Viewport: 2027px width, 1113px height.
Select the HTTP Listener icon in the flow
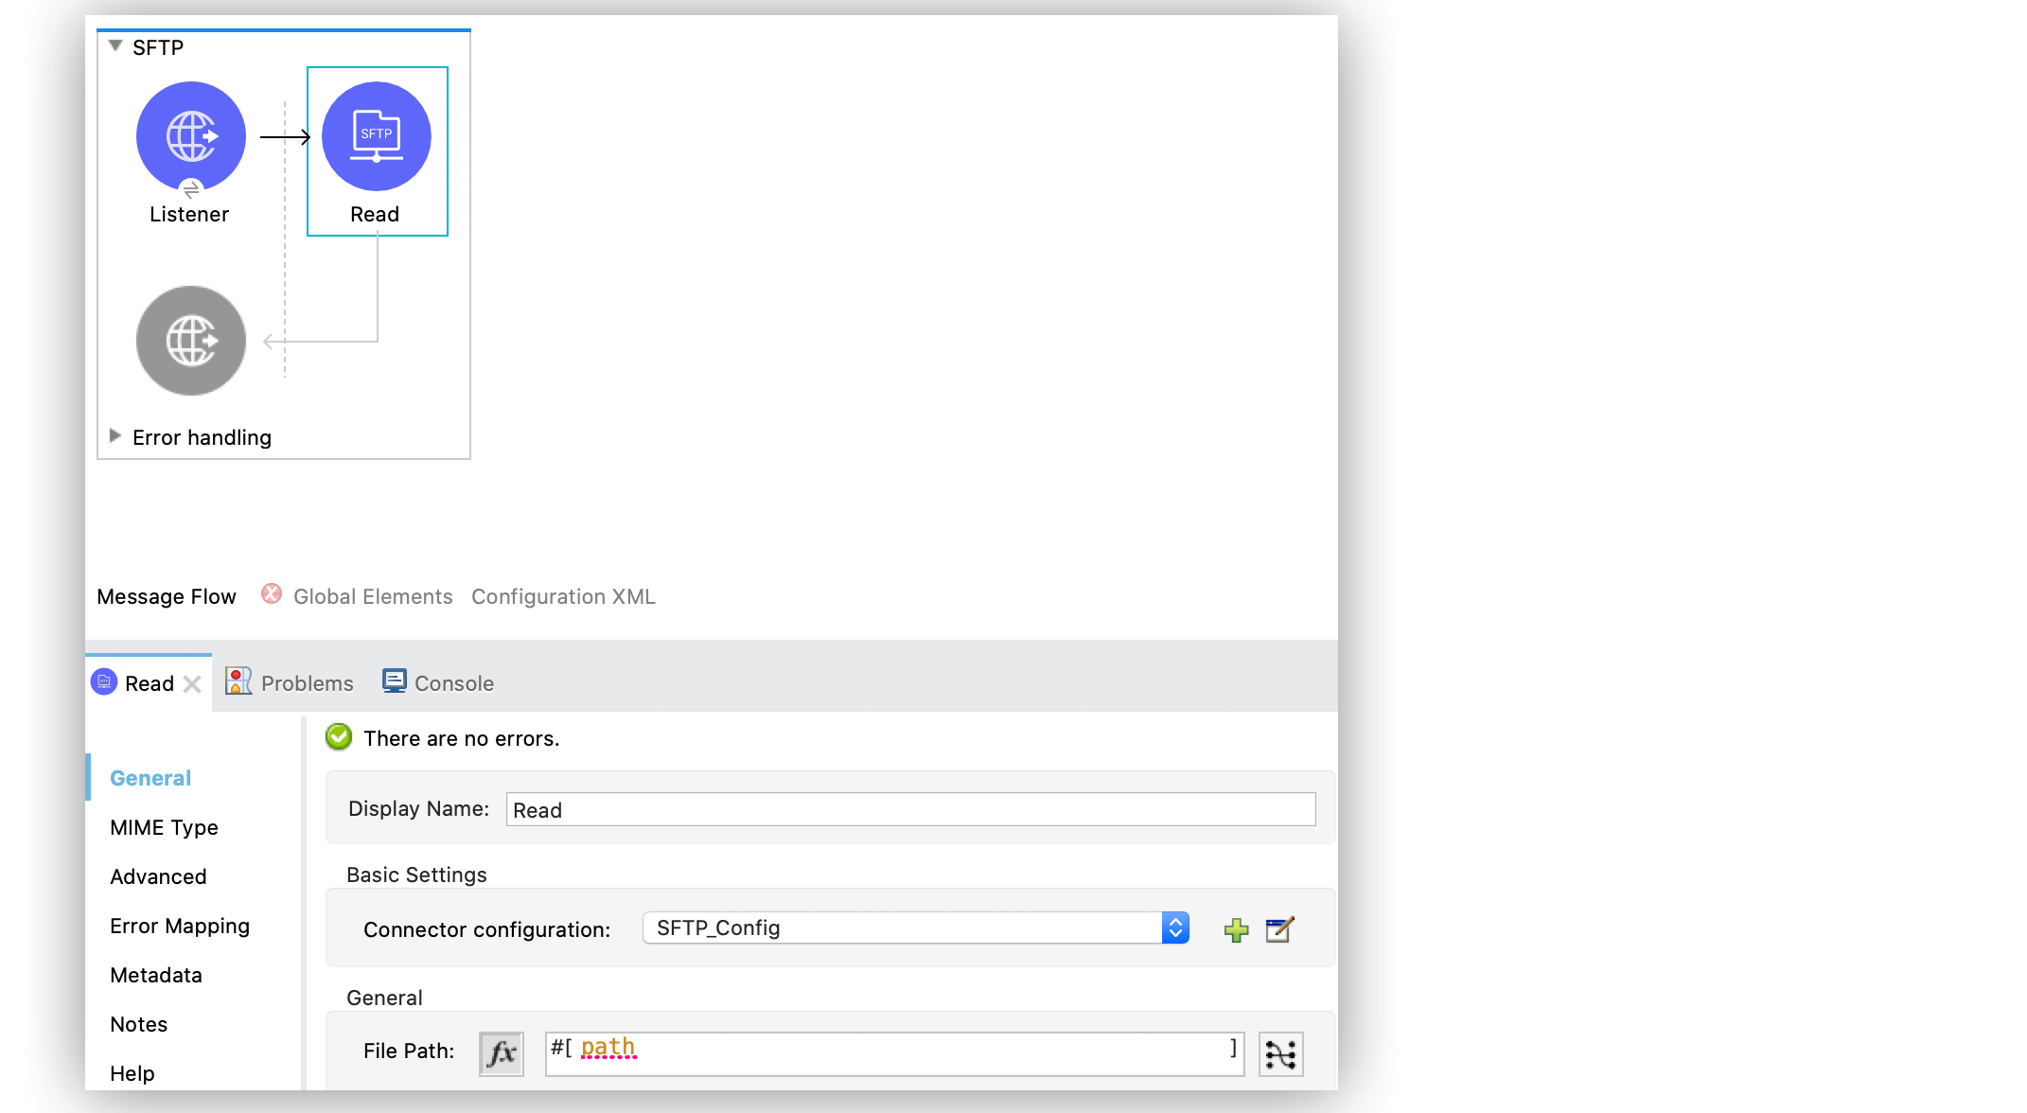(x=190, y=135)
